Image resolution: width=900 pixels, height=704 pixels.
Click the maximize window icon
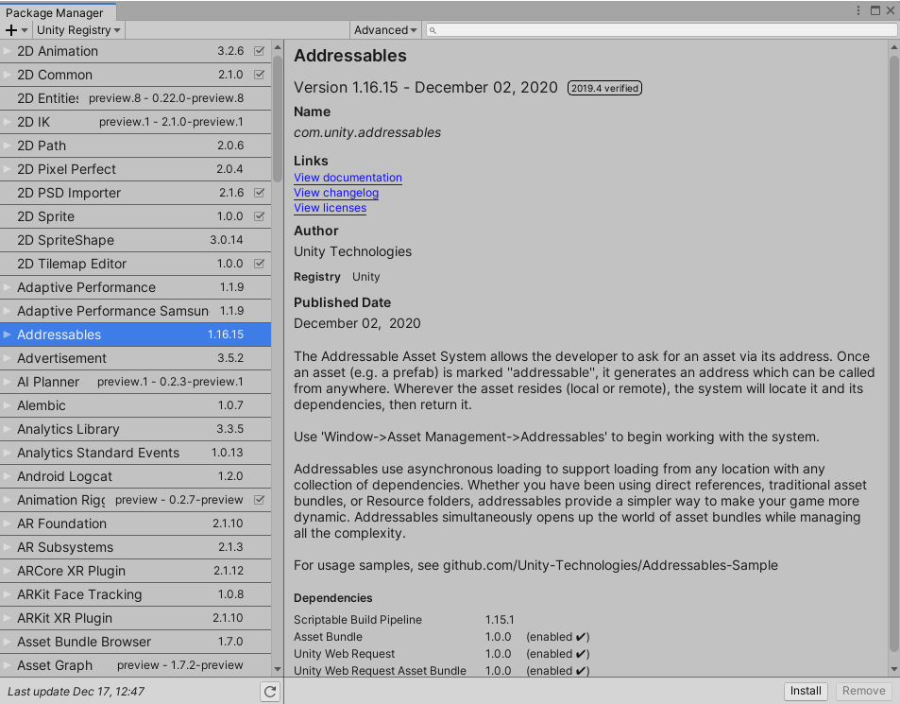coord(875,10)
